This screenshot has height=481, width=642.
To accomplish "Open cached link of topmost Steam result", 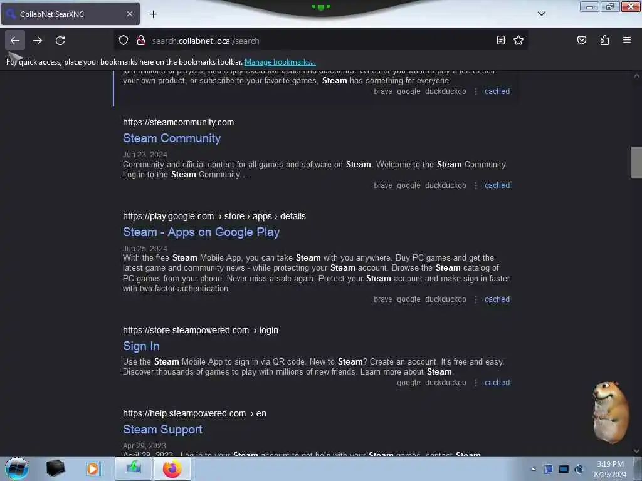I will 497,91.
